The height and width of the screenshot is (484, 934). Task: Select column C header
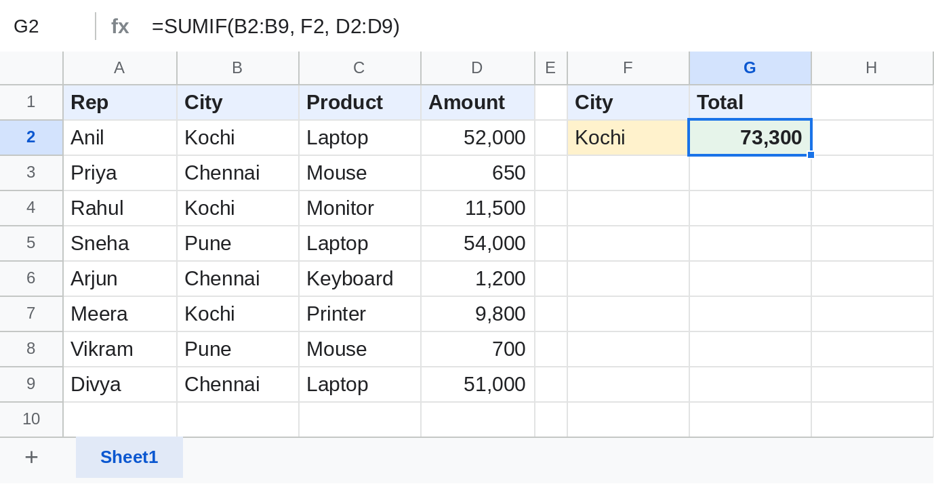tap(360, 68)
